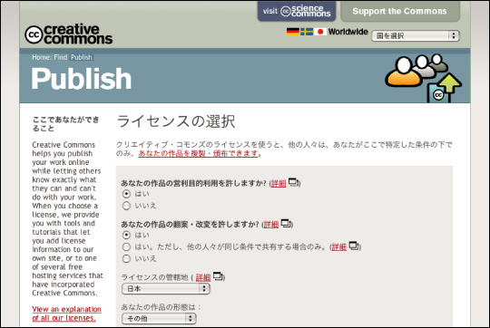The image size is (490, 328).
Task: Open popup icon beside share-alike option
Action: click(354, 246)
